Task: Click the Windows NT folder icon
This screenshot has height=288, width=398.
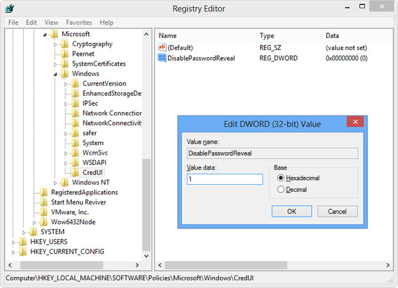Action: coord(65,182)
